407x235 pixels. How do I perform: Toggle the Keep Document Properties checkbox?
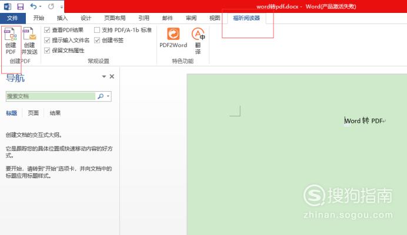47,51
